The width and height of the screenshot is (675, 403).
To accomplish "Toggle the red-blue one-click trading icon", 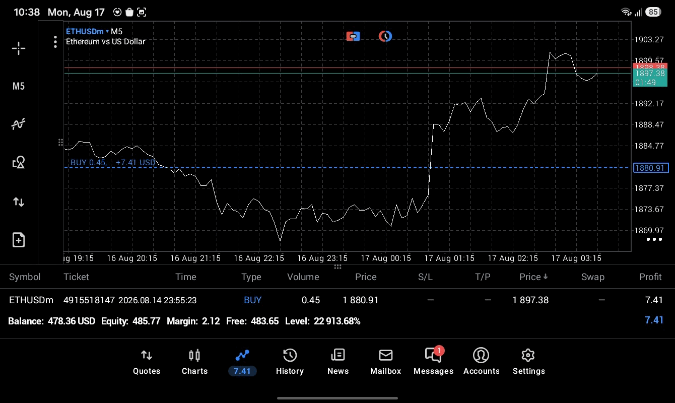I will (x=353, y=36).
